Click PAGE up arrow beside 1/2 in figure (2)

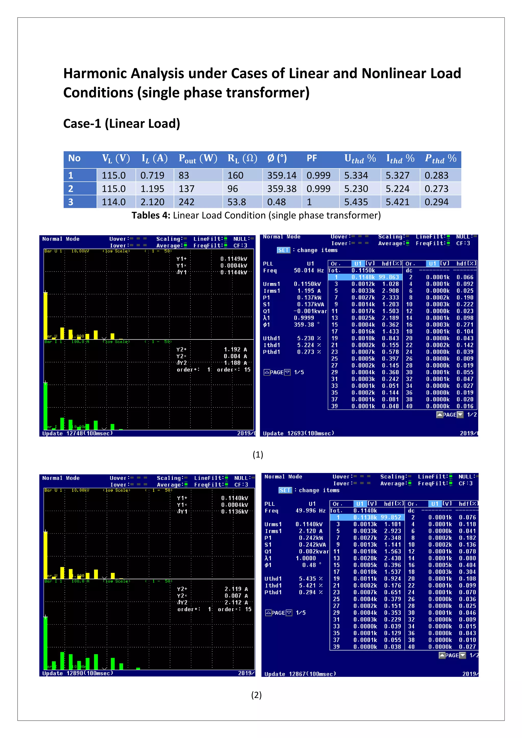(442, 655)
